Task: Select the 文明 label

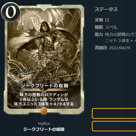Action: [x=99, y=20]
